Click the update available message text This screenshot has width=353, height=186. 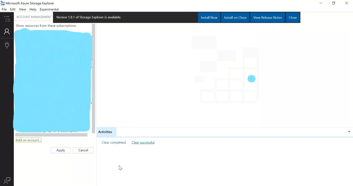click(89, 17)
